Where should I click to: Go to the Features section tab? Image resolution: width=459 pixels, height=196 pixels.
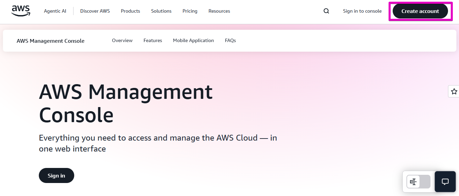point(153,40)
